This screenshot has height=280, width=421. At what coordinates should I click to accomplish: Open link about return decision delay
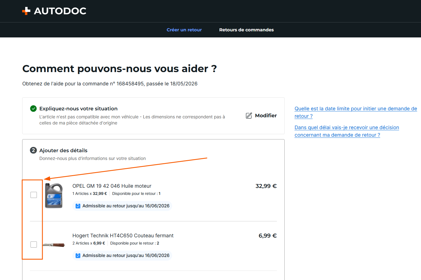(347, 131)
